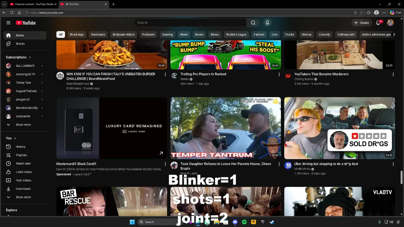Select the Gaming filter chip
Image resolution: width=404 pixels, height=227 pixels.
tap(167, 34)
